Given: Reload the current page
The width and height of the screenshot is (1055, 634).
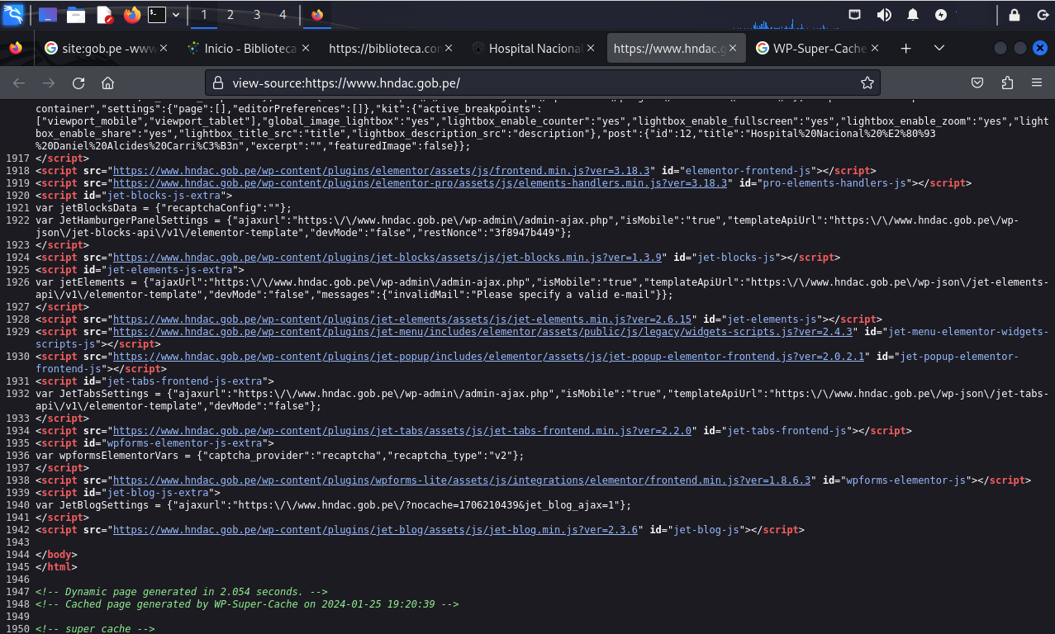Looking at the screenshot, I should tap(78, 83).
